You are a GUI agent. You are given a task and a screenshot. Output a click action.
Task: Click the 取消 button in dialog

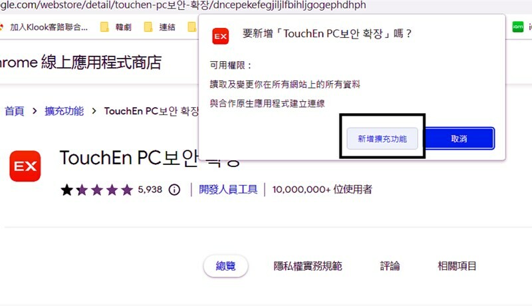pos(459,138)
